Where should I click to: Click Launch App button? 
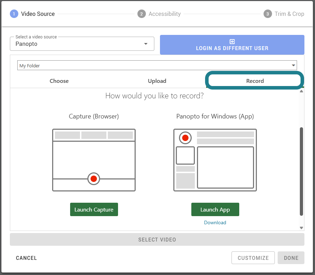[x=215, y=209]
